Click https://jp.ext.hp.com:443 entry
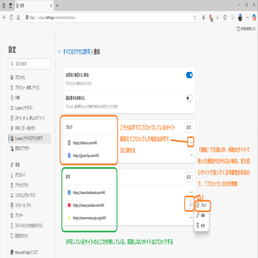 click(x=86, y=155)
